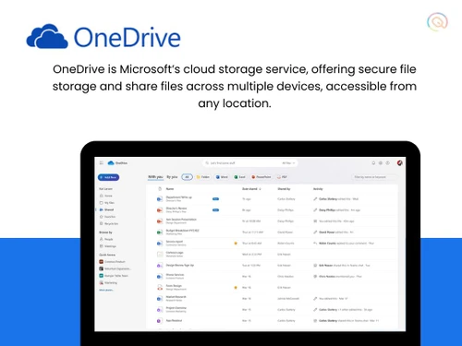Open the Budget Breakdown Excel file icon
Image resolution: width=462 pixels, height=346 pixels.
point(160,233)
